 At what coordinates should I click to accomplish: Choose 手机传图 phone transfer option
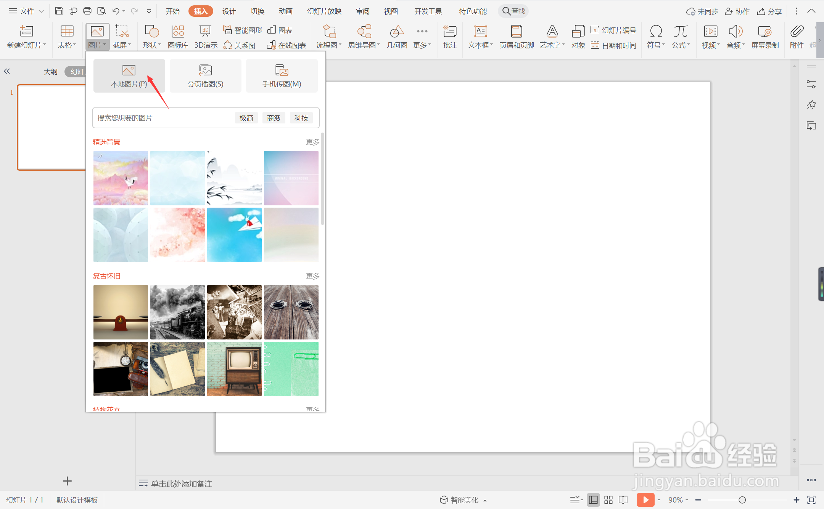pos(282,76)
